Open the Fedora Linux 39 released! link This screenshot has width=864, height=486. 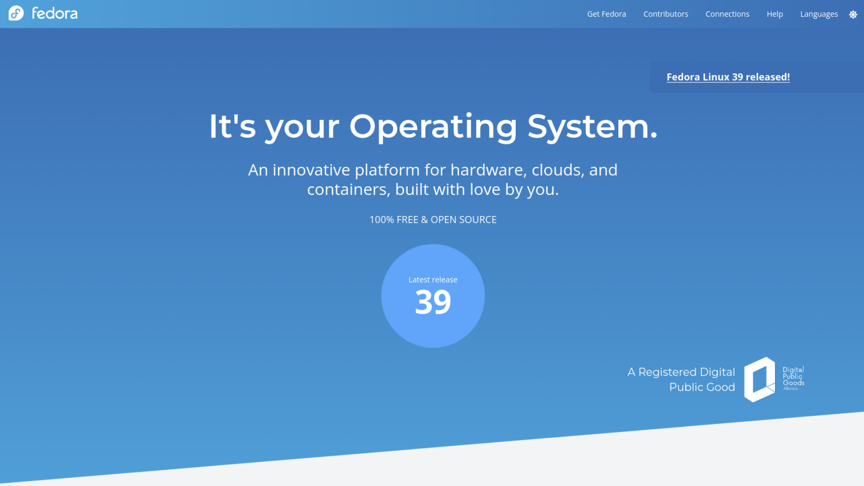tap(728, 77)
